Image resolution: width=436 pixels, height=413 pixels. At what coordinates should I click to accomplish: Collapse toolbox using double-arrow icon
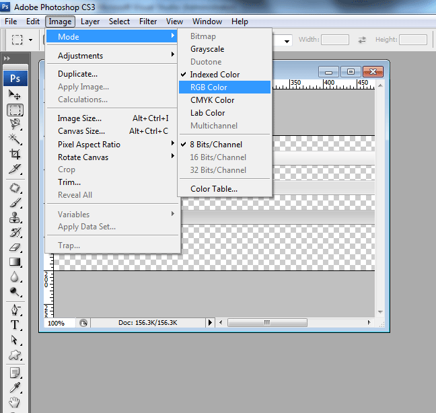pos(7,59)
